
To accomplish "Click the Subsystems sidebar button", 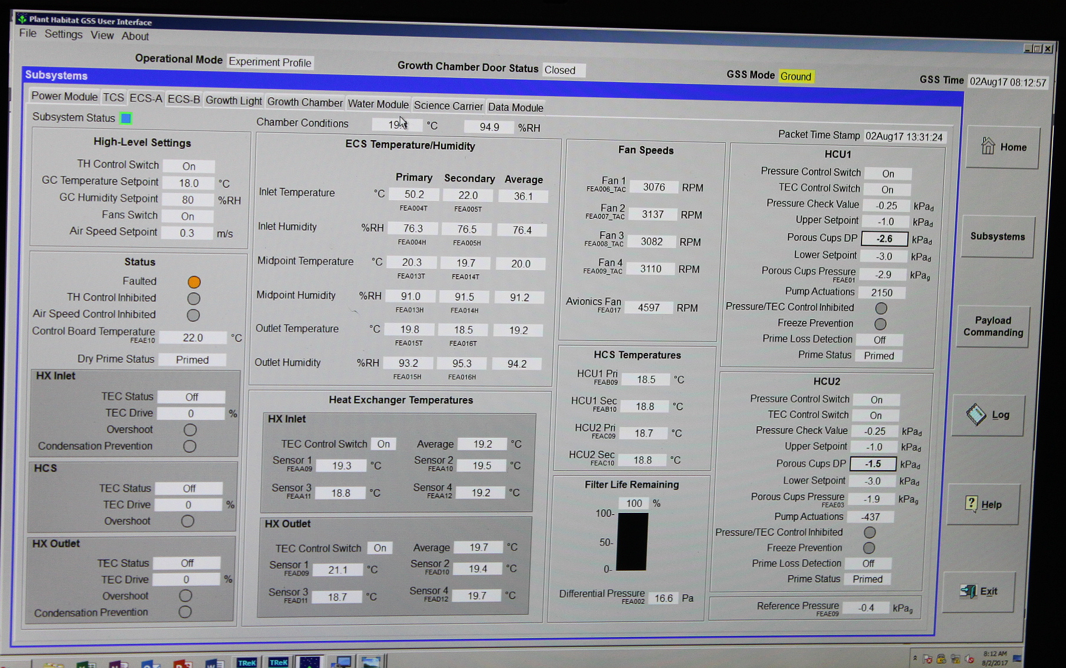I will 997,237.
